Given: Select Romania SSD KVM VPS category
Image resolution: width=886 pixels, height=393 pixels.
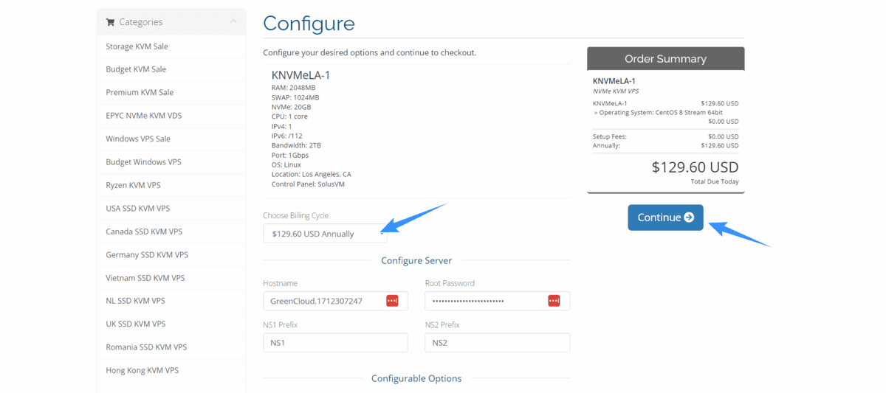Looking at the screenshot, I should point(171,347).
